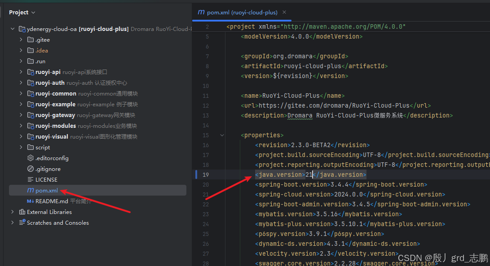Expand the ruoyi-gateway module
The image size is (490, 266).
pyautogui.click(x=21, y=115)
